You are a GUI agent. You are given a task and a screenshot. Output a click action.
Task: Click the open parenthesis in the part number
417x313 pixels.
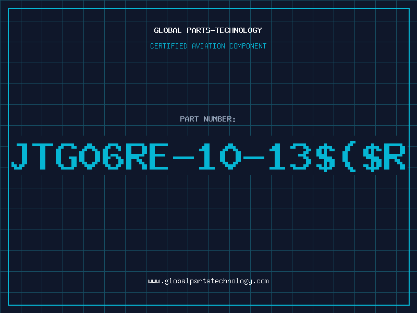click(349, 156)
